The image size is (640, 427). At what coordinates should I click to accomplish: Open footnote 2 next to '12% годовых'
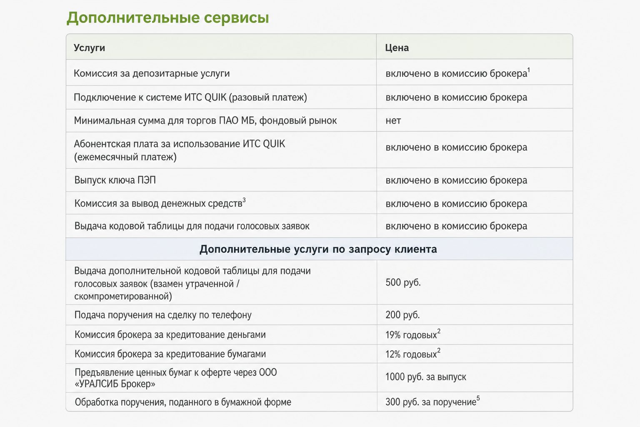[x=439, y=351]
